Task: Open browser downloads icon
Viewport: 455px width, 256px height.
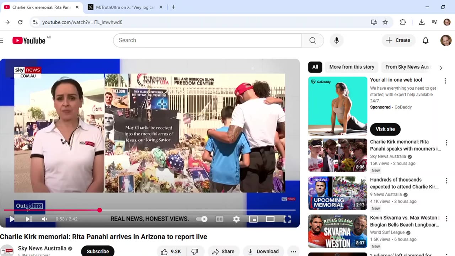Action: [x=422, y=22]
